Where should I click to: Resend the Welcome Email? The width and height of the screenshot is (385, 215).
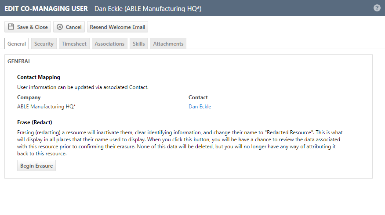click(x=117, y=27)
